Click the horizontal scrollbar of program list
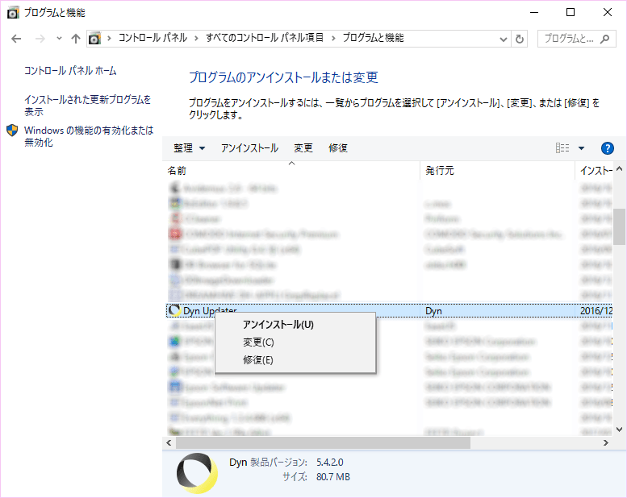Screen dimensions: 627x498 323,442
